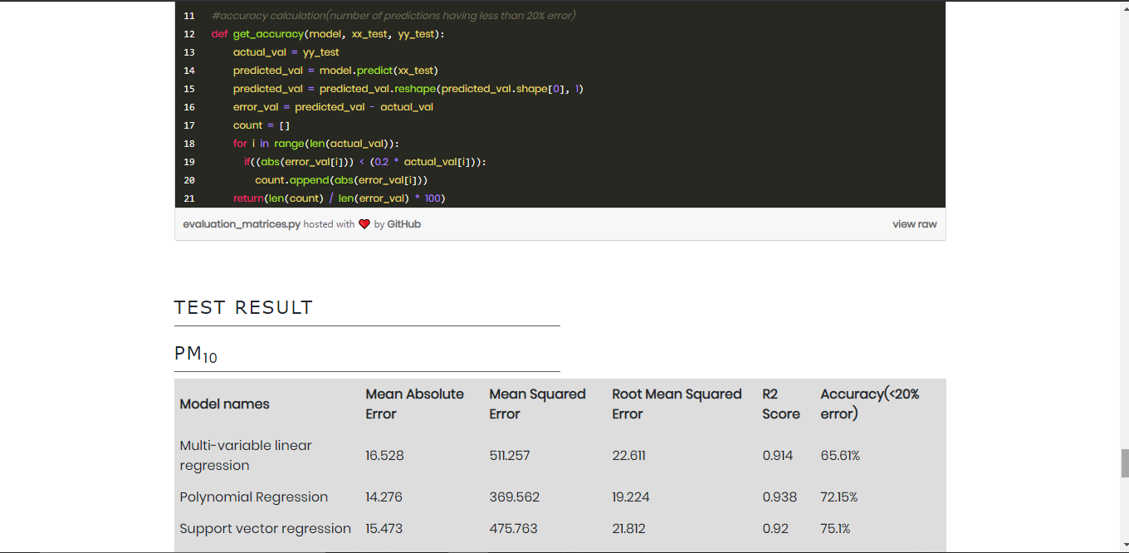
Task: Click the Mean Absolute Error column header
Action: (x=415, y=404)
